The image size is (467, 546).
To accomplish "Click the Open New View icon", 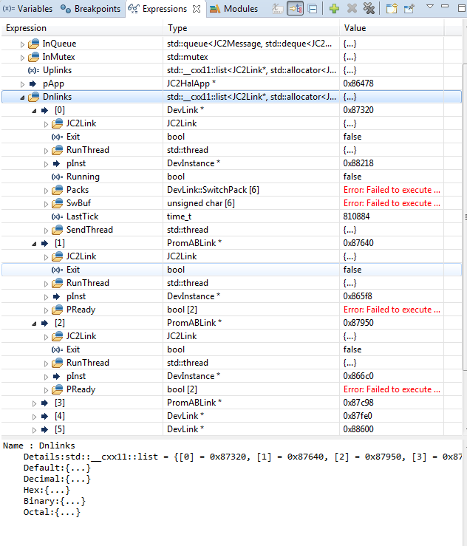I will (x=392, y=8).
